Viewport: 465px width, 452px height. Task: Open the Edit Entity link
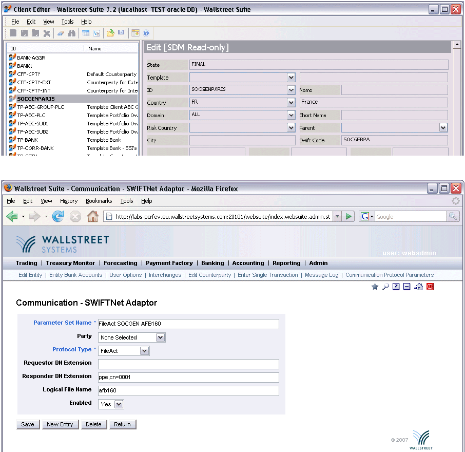30,275
